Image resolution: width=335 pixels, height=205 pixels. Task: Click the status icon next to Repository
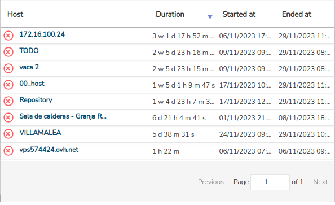point(8,101)
